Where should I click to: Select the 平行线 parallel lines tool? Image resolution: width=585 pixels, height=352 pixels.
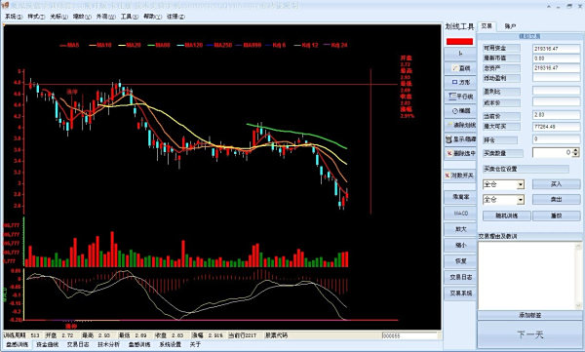point(460,97)
